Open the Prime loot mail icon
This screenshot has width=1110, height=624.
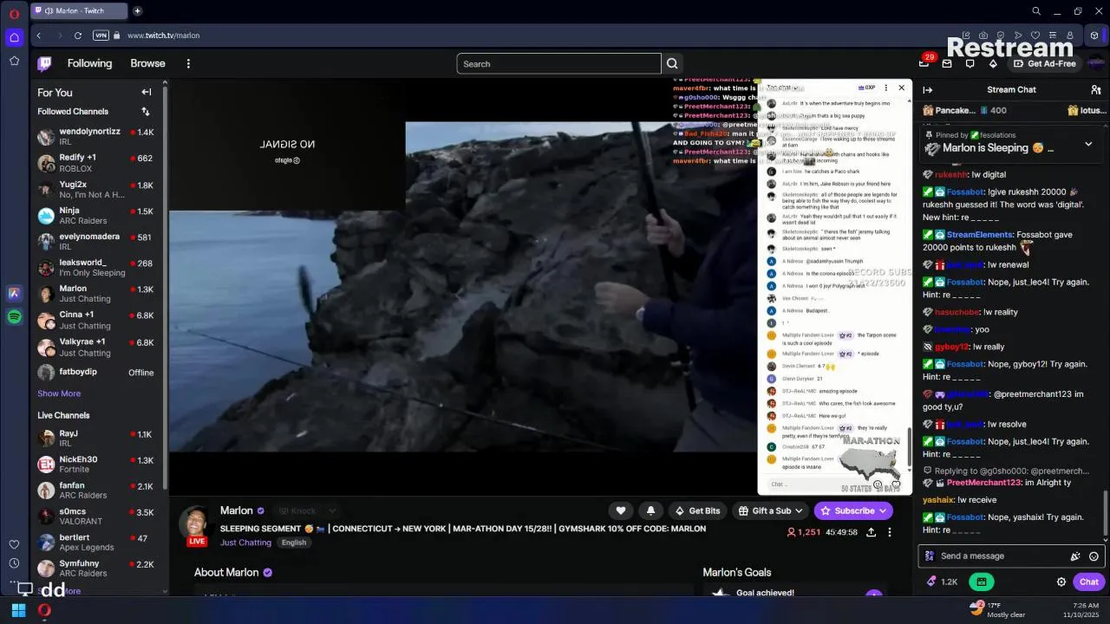947,63
